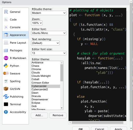The height and width of the screenshot is (130, 133).
Task: Select the Ambiance editor theme
Action: click(46, 63)
